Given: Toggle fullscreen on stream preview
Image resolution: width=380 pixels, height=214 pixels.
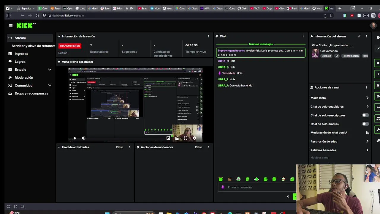Looking at the screenshot, I should tap(186, 138).
